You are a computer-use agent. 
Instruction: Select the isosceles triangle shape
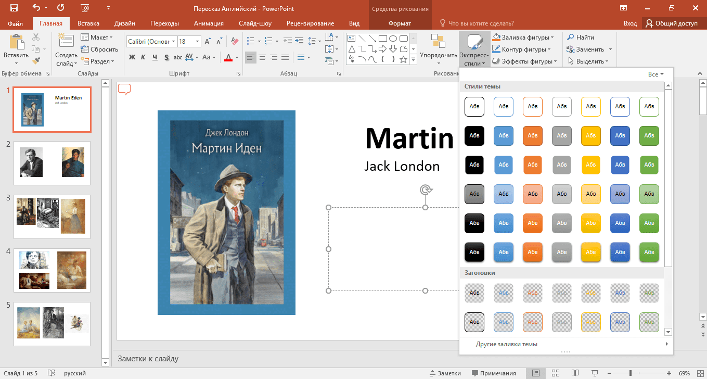pyautogui.click(x=351, y=49)
